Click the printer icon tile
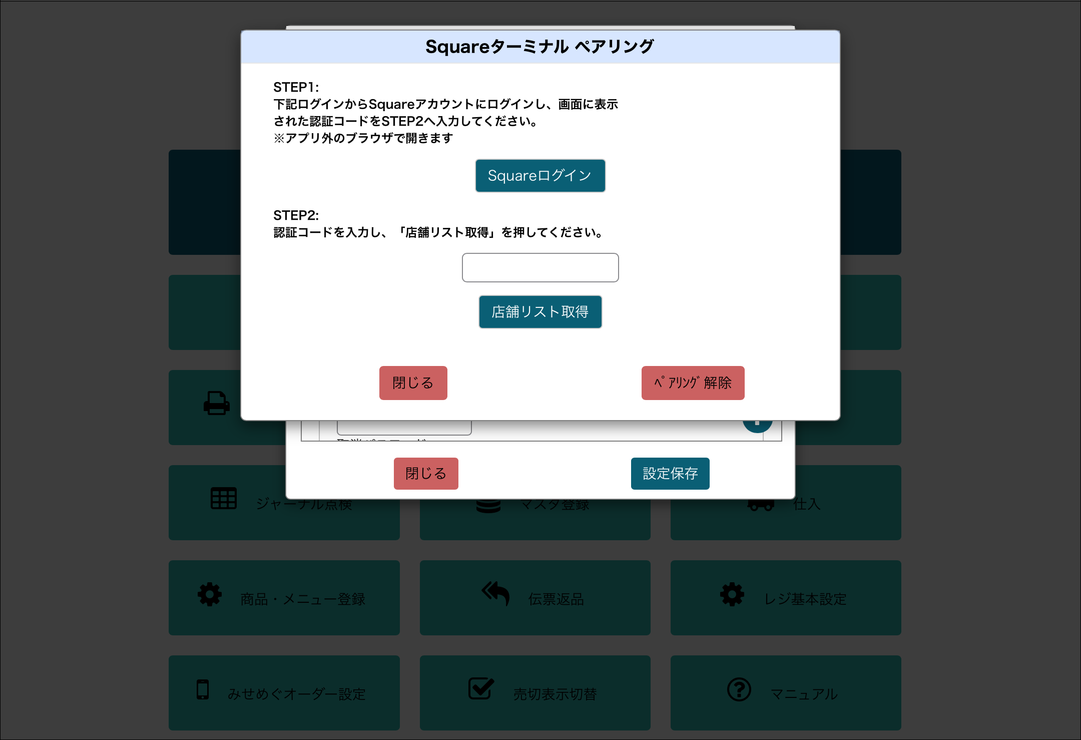This screenshot has height=740, width=1081. [216, 403]
